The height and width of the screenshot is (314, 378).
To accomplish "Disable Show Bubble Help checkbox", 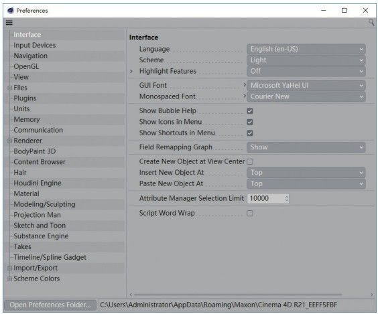I will tap(250, 110).
